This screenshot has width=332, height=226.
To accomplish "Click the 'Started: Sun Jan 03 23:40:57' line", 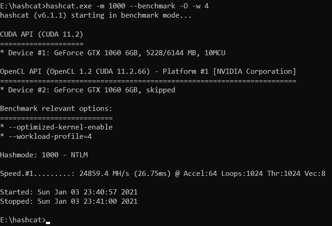I will pyautogui.click(x=69, y=192).
